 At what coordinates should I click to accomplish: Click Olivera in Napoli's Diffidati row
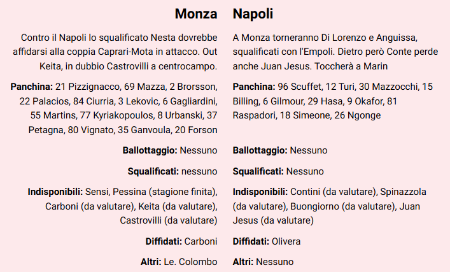[x=286, y=241]
